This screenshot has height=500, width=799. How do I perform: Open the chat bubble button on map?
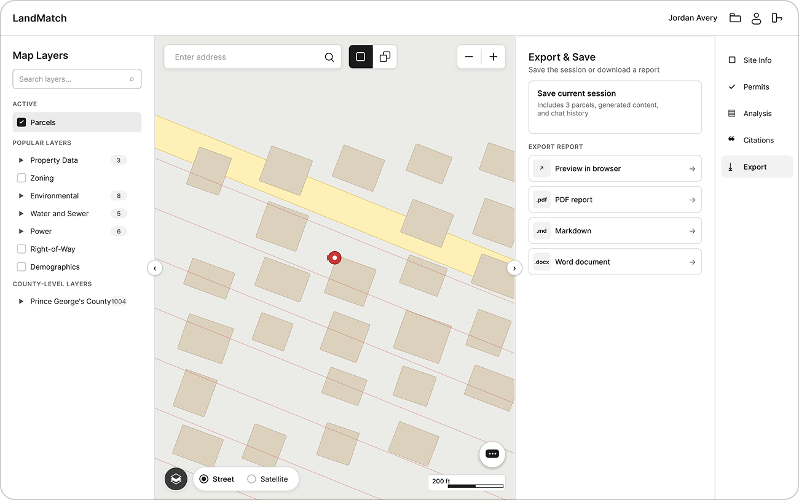(492, 454)
